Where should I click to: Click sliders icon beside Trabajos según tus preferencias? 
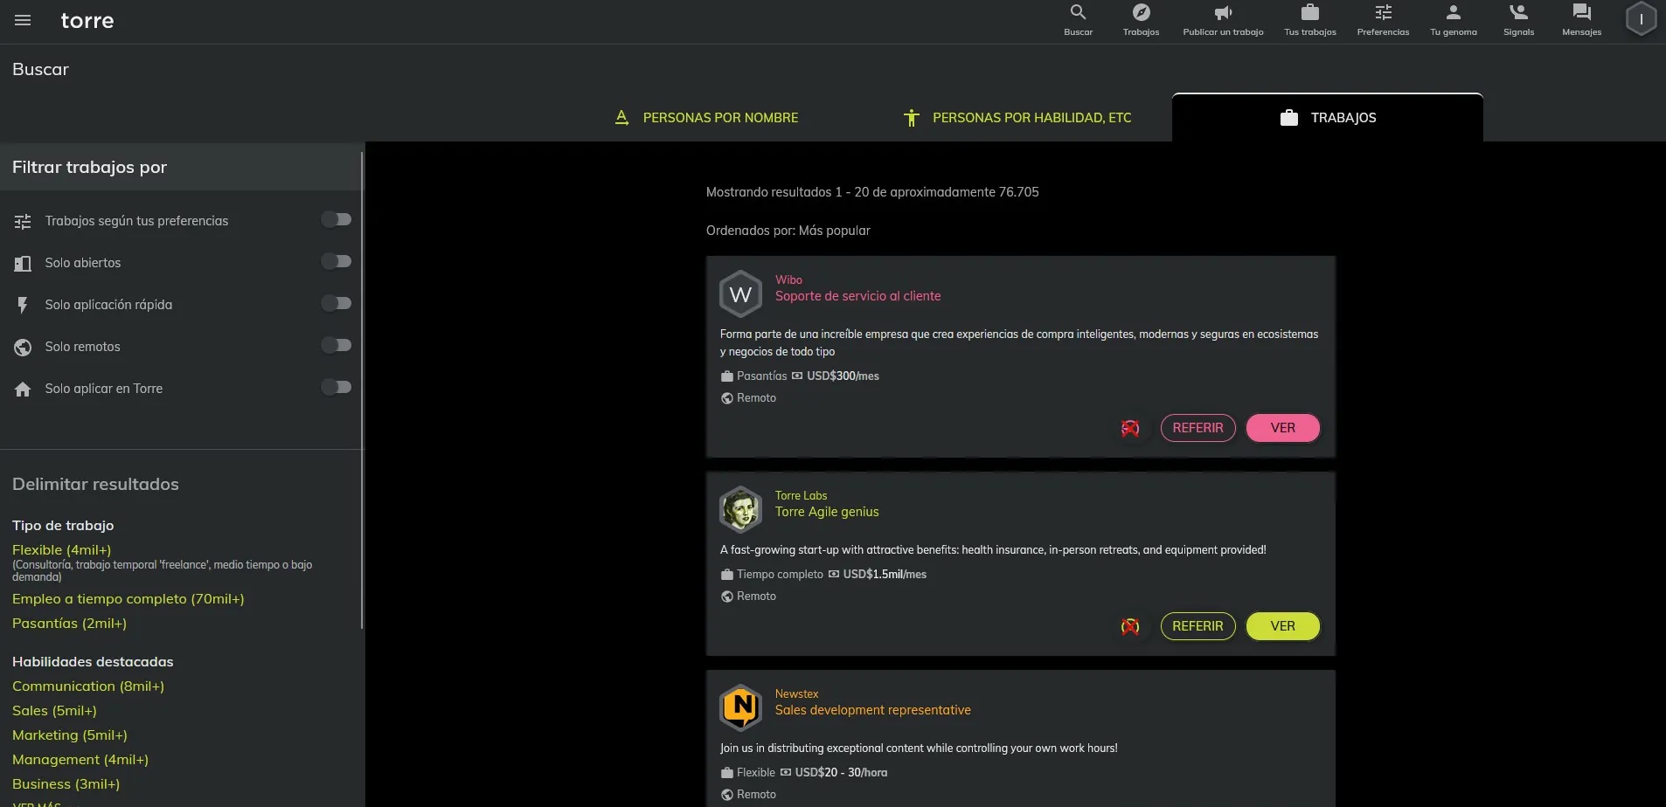click(x=23, y=221)
